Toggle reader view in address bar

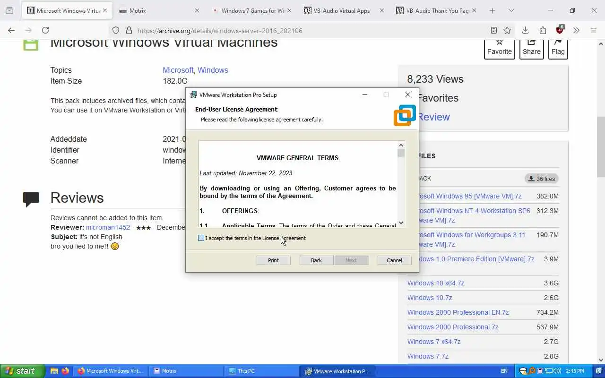point(493,30)
